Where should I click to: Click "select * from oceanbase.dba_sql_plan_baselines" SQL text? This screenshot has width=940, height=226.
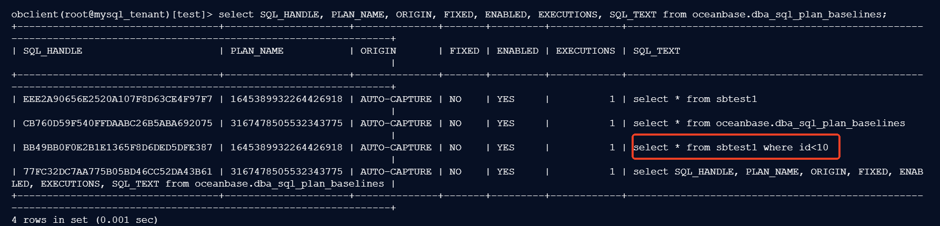point(769,124)
